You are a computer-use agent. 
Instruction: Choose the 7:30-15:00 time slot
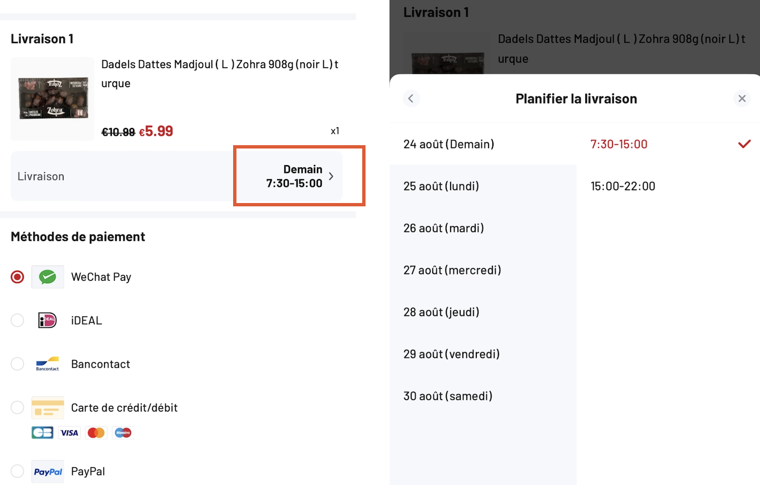coord(619,144)
